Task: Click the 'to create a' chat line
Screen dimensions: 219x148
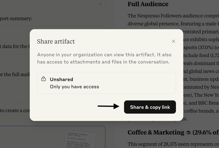Action: 15,111
